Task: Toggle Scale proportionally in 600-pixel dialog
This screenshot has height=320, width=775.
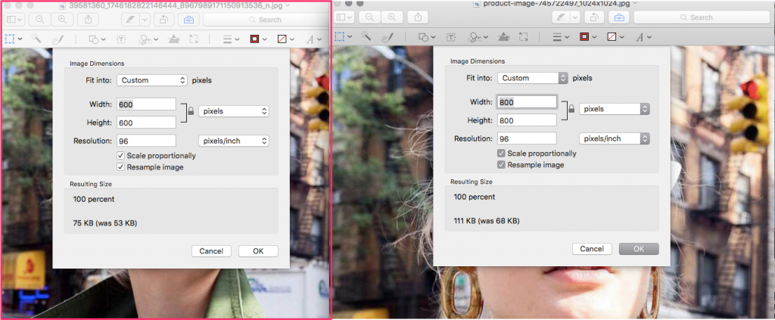Action: tap(121, 156)
